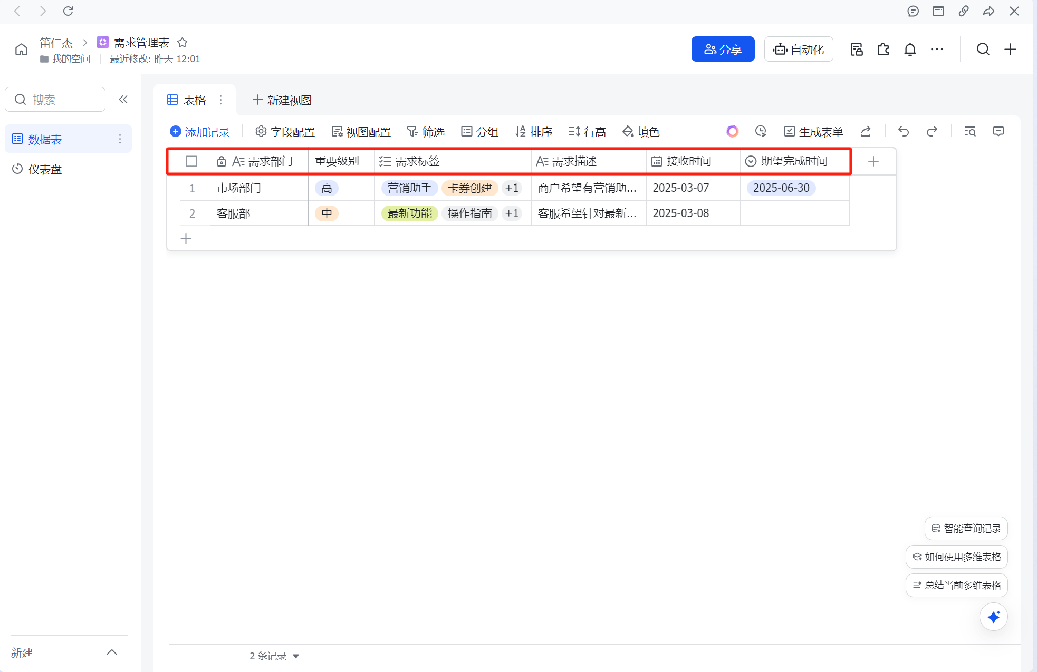Screen dimensions: 1037x672
Task: Tick the select-all checkbox in header row
Action: (x=191, y=161)
